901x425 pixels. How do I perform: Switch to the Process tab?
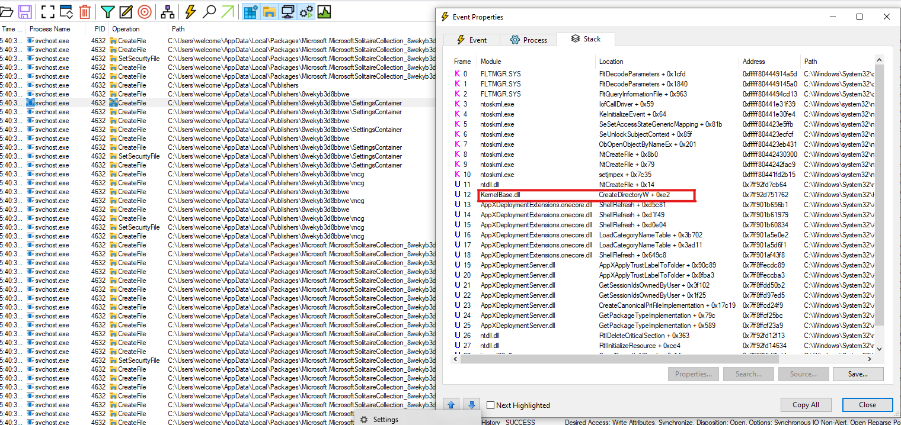coord(528,39)
